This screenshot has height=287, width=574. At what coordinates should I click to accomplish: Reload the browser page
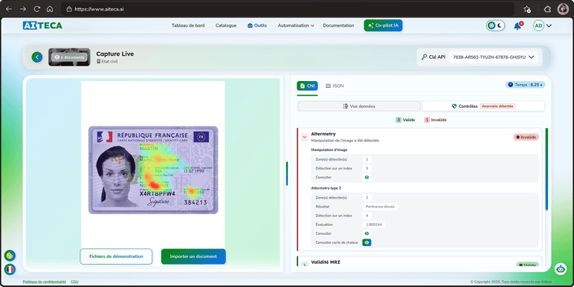coord(36,9)
